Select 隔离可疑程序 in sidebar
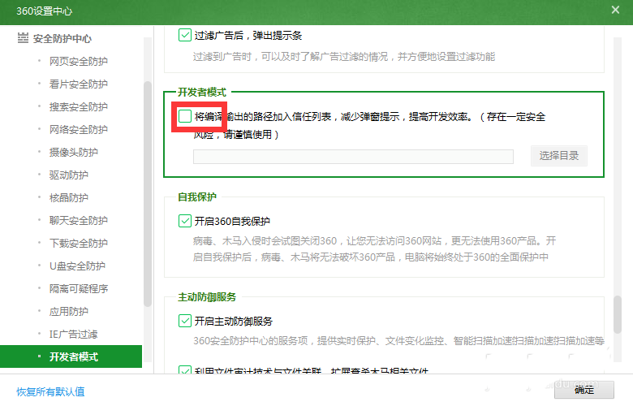The height and width of the screenshot is (406, 633). pos(79,288)
